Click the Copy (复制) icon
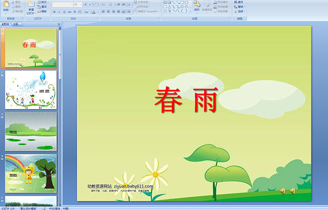The image size is (328, 210). (x=13, y=7)
